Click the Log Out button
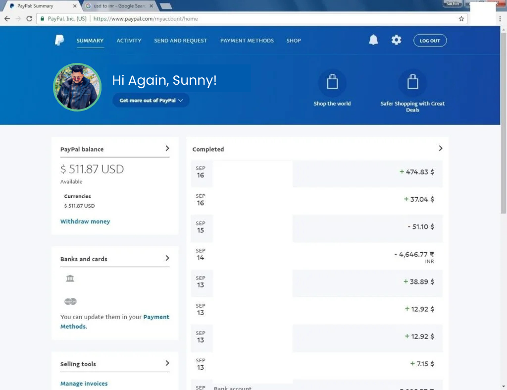The height and width of the screenshot is (390, 507). pyautogui.click(x=430, y=41)
